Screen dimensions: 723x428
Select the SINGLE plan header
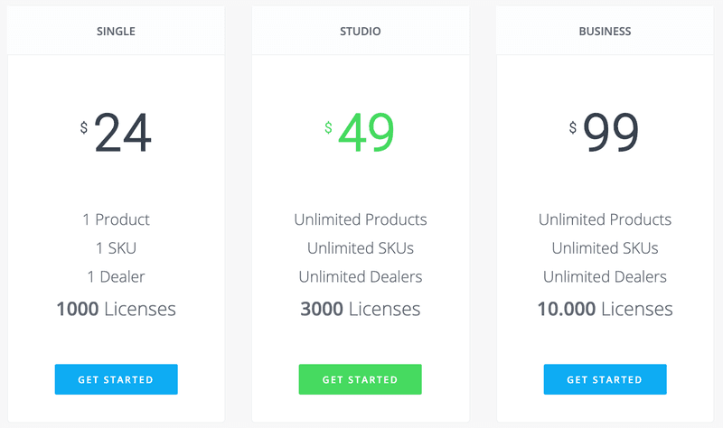[116, 32]
